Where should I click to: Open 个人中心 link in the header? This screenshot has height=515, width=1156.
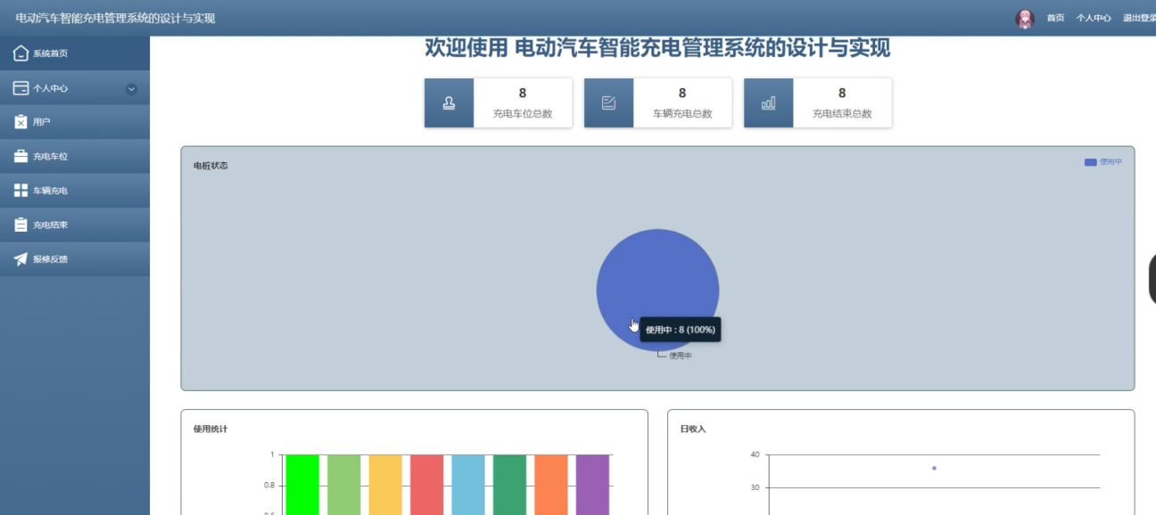pyautogui.click(x=1094, y=19)
